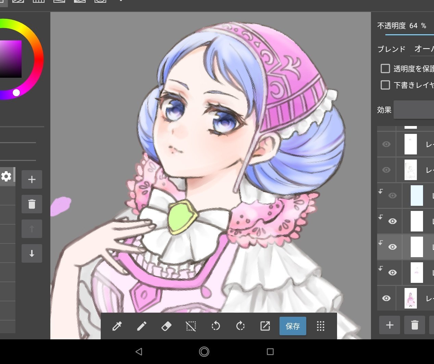Rotate canvas counterclockwise
Screen dimensions: 434x364
click(216, 326)
